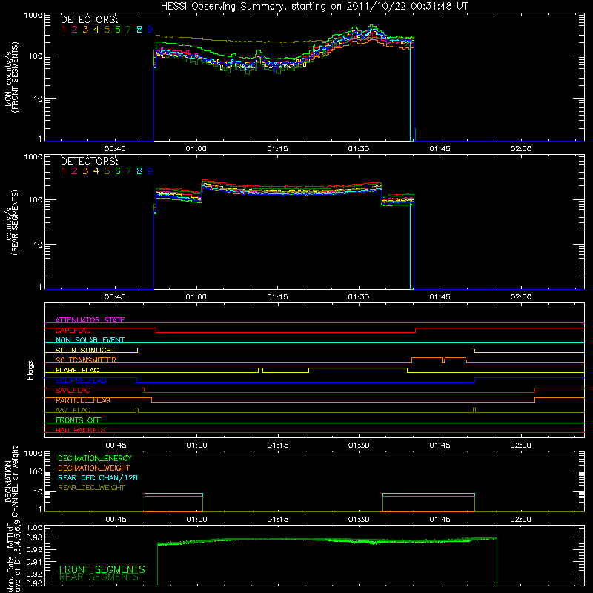Select blue detector 9 in rear segments legend
The height and width of the screenshot is (593, 593).
click(x=150, y=171)
